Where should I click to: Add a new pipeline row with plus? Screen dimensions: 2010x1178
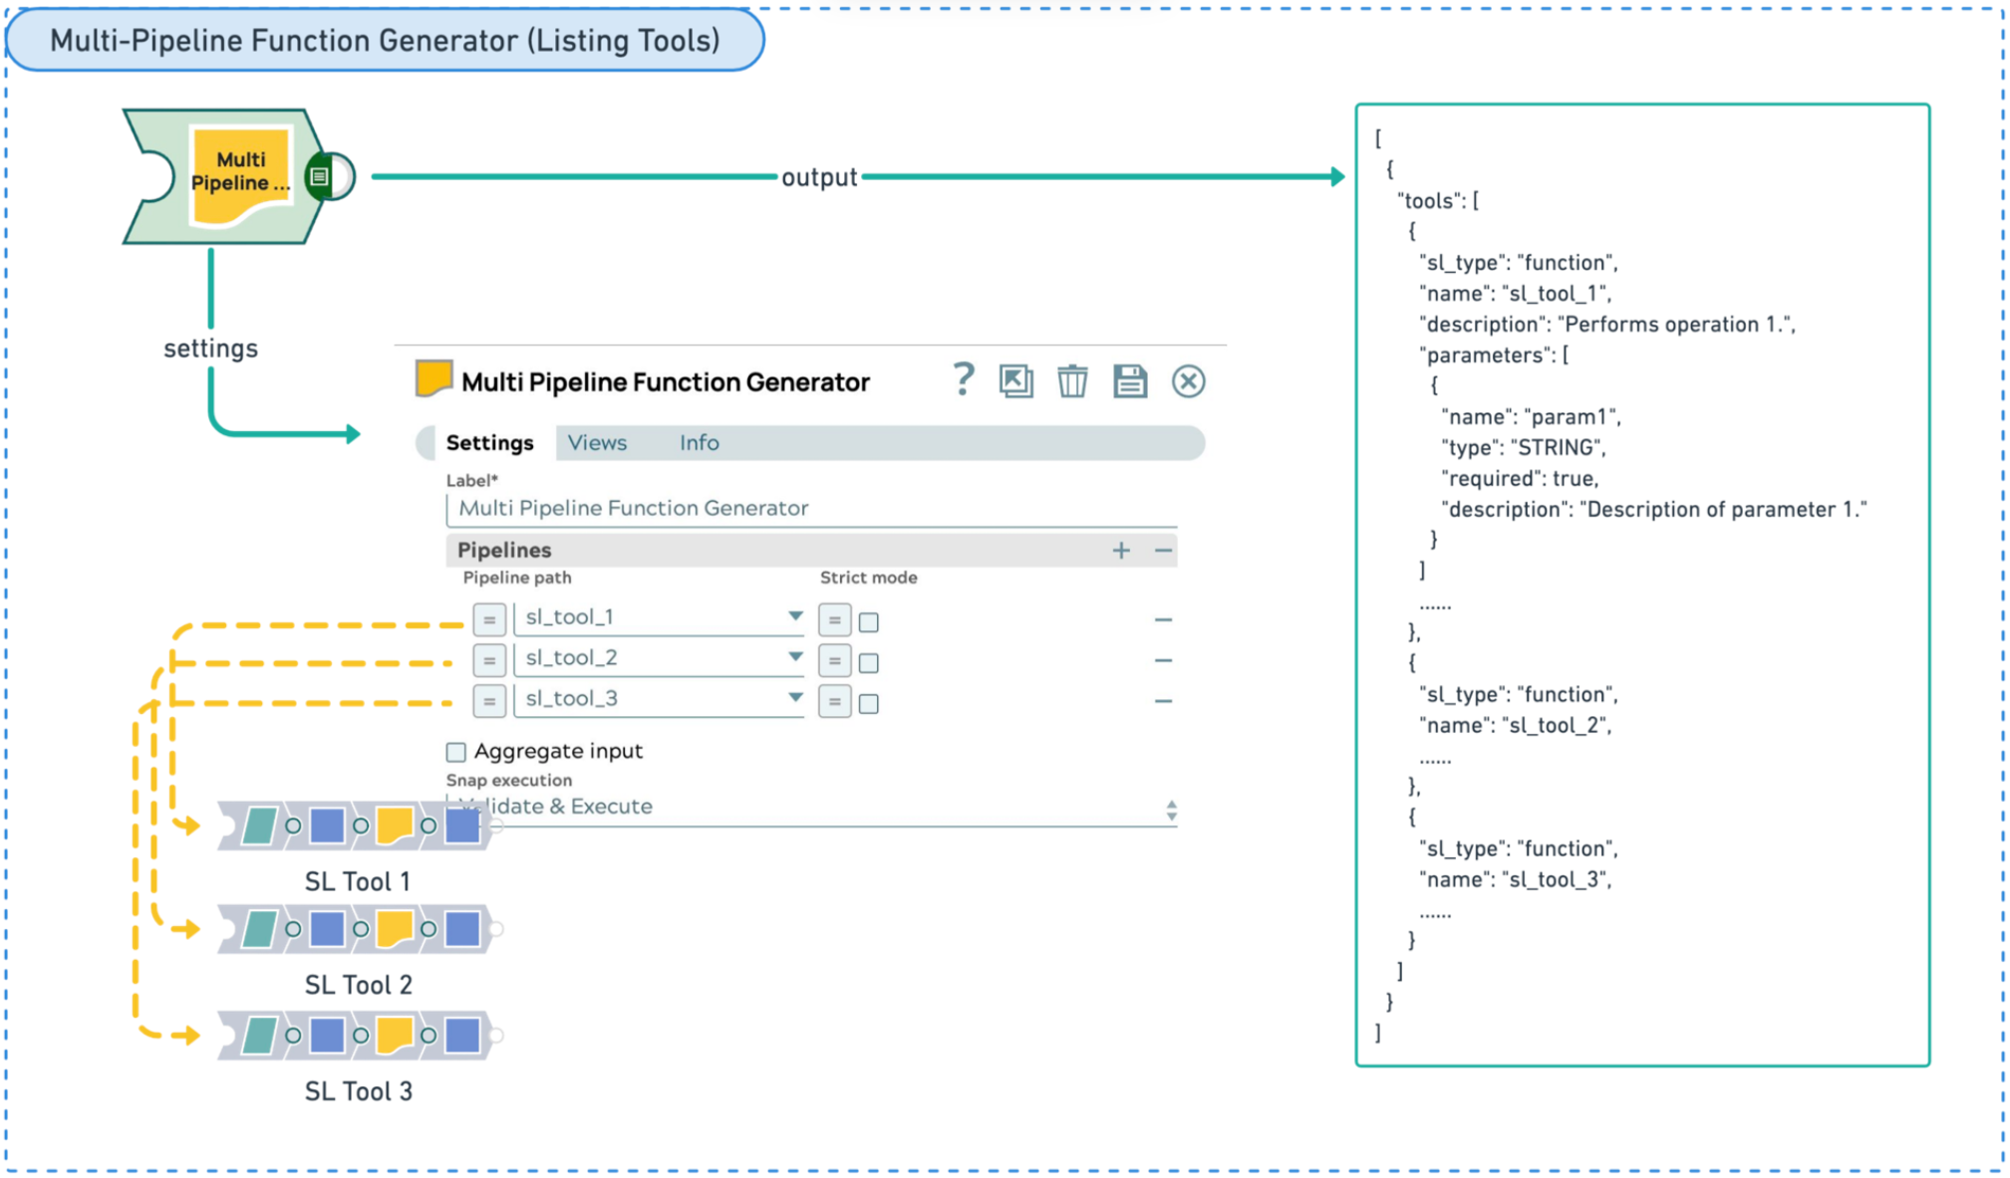coord(1121,551)
